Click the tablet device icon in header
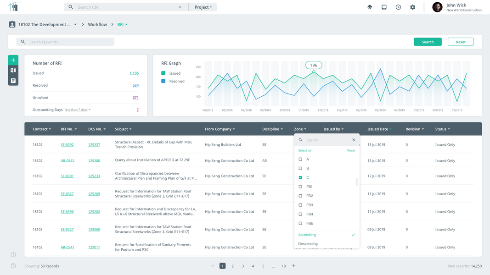 click(x=384, y=7)
